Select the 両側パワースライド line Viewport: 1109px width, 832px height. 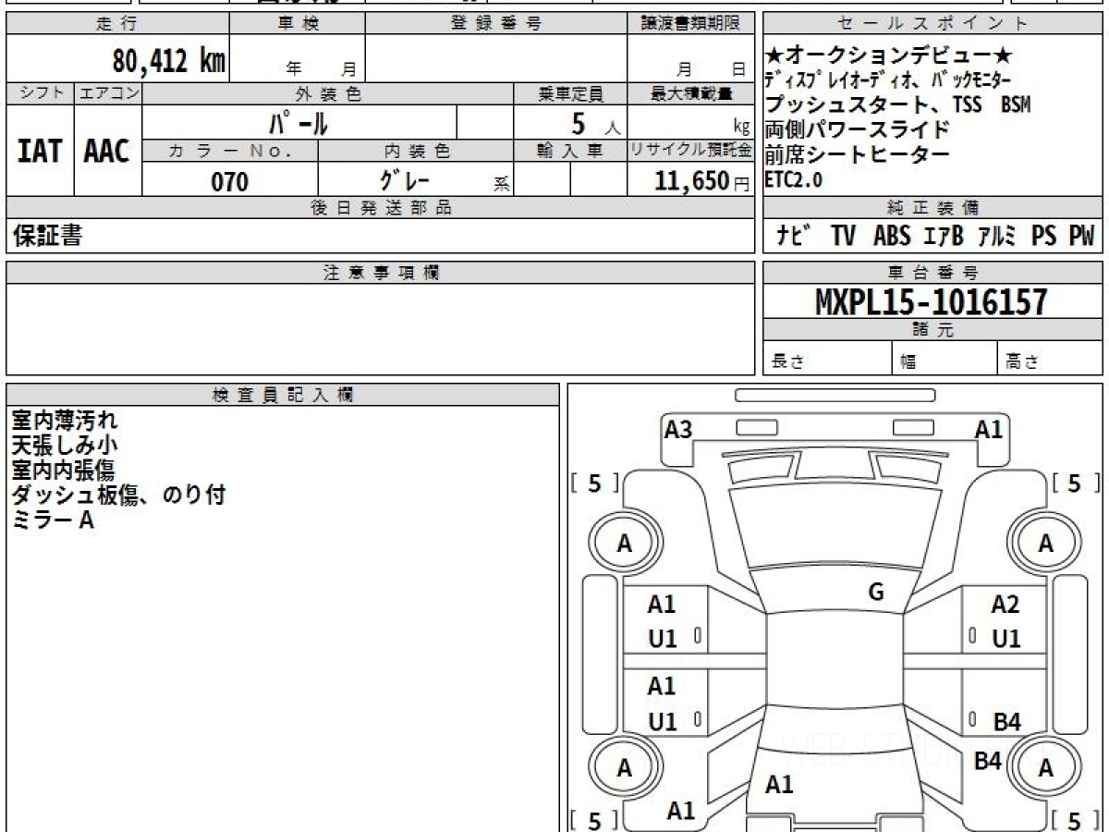857,129
